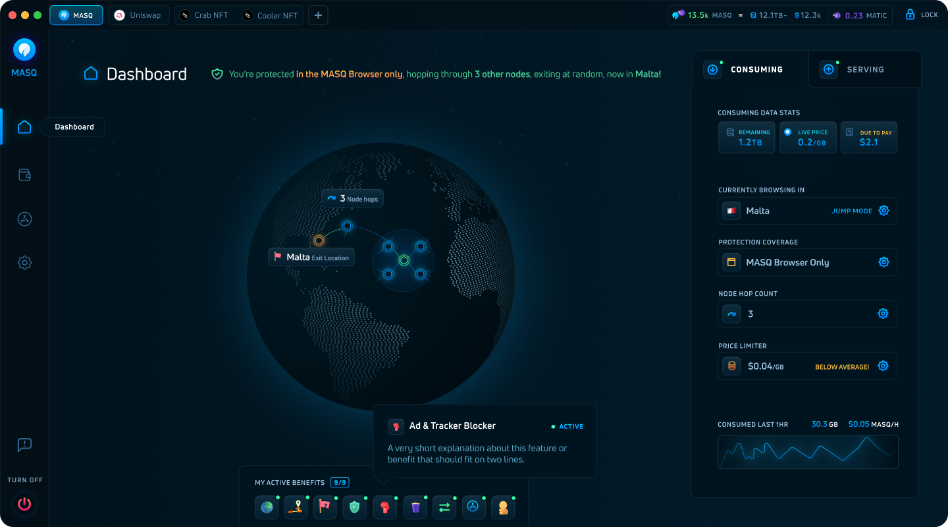This screenshot has height=527, width=948.
Task: Select the green shield benefit icon
Action: [x=355, y=507]
